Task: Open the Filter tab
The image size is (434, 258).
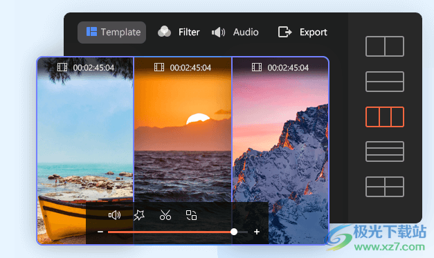Action: point(179,32)
